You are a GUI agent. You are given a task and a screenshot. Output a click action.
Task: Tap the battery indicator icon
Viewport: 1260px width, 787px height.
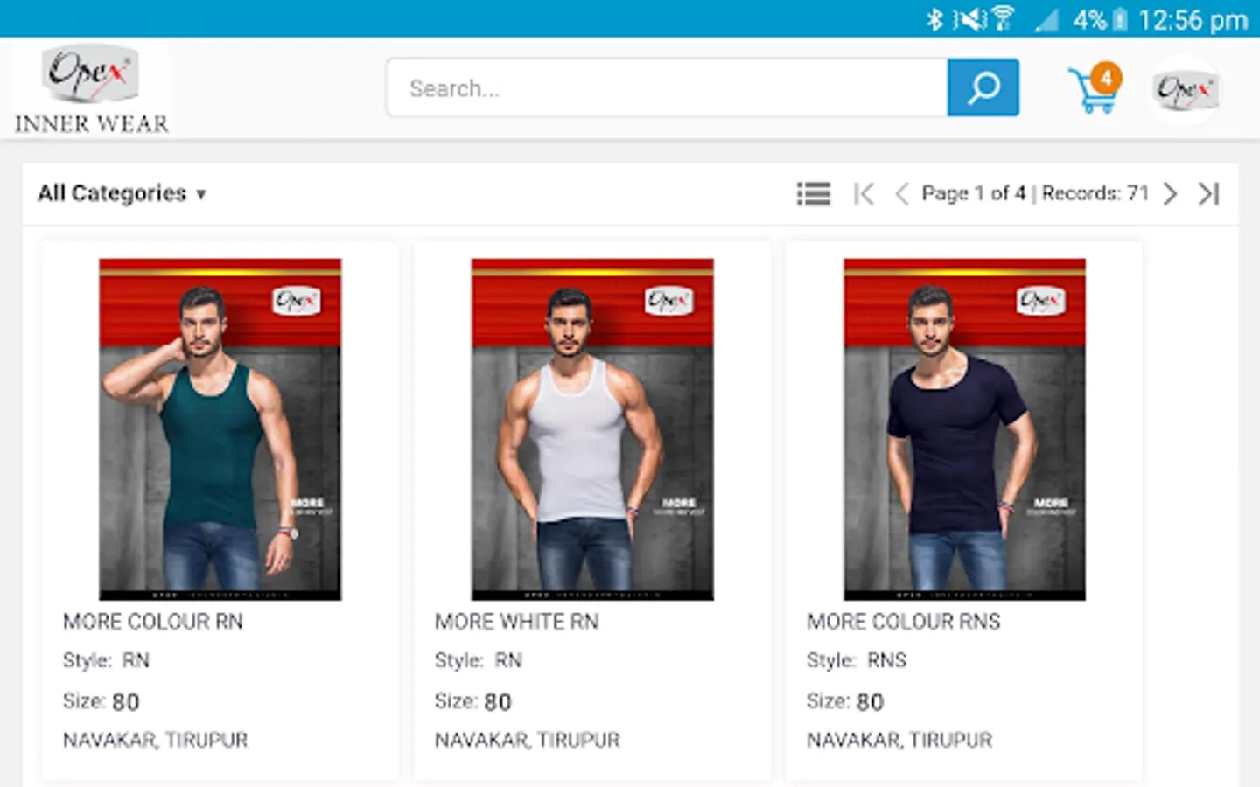1119,19
